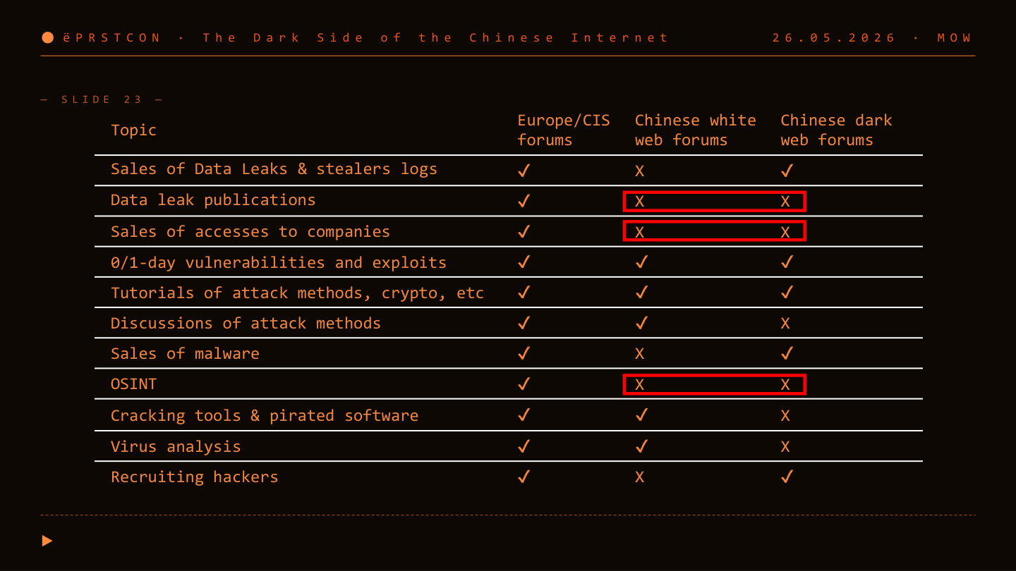The height and width of the screenshot is (571, 1016).
Task: Click red highlighted box in OSINT row
Action: 715,384
